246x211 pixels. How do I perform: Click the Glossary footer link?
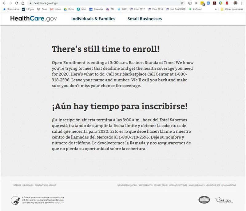[28, 185]
